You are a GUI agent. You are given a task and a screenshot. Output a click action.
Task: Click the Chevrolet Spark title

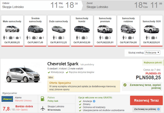(x=63, y=64)
